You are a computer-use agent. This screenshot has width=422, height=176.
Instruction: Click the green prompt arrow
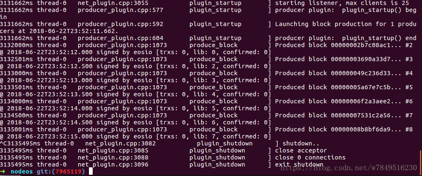[3, 171]
